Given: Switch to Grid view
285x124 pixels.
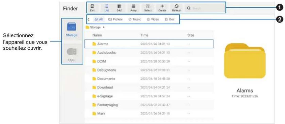Looking at the screenshot, I should pyautogui.click(x=119, y=8).
